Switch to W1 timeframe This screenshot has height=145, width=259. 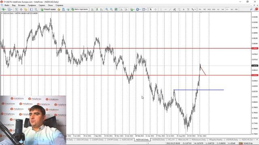click(232, 9)
